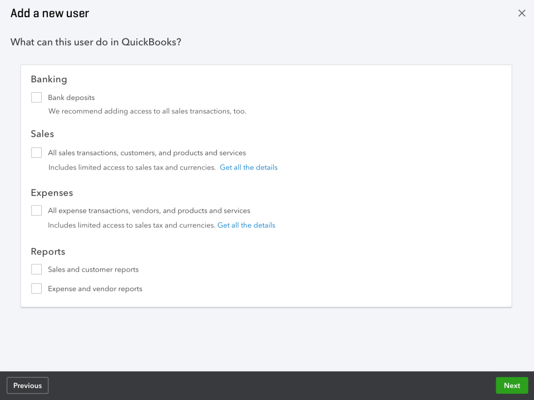The image size is (534, 400).
Task: Enable the Bank deposits checkbox
Action: click(36, 97)
